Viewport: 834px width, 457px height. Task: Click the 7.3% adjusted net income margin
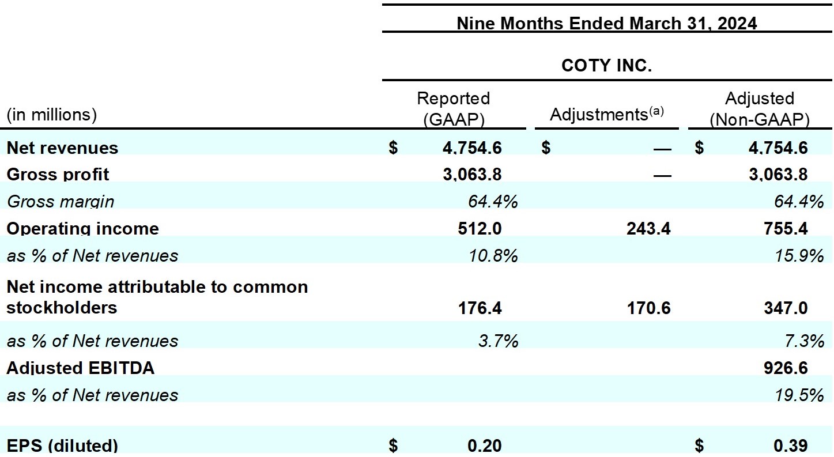[x=803, y=341]
